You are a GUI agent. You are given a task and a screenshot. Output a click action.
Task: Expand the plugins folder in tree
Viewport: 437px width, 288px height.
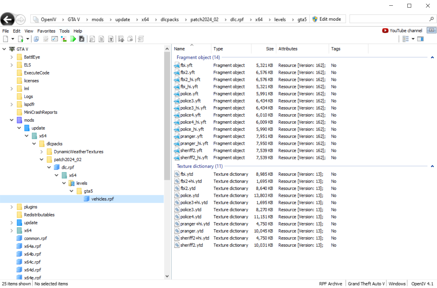click(x=12, y=207)
